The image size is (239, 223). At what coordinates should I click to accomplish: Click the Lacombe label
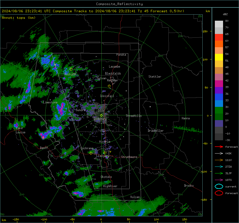tap(114, 67)
